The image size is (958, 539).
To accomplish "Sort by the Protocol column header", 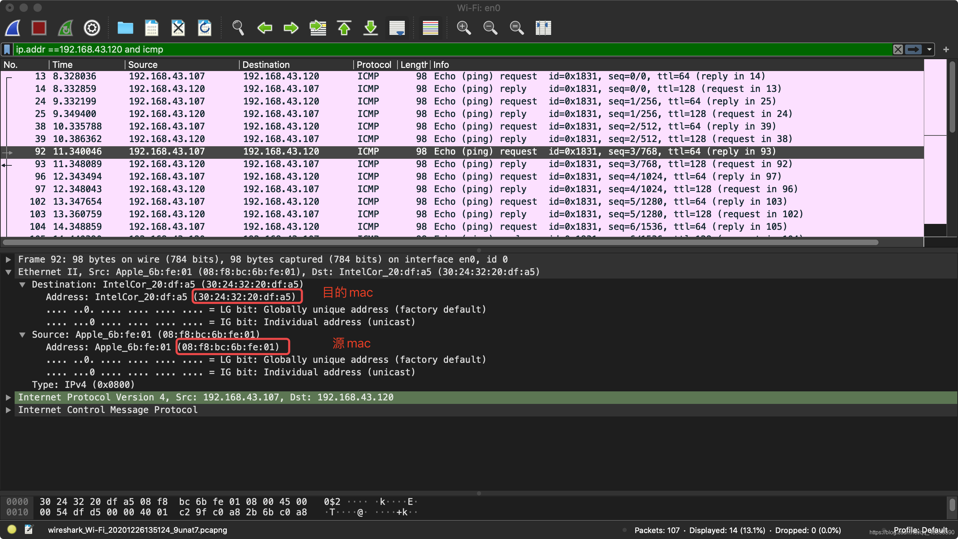I will [x=375, y=65].
